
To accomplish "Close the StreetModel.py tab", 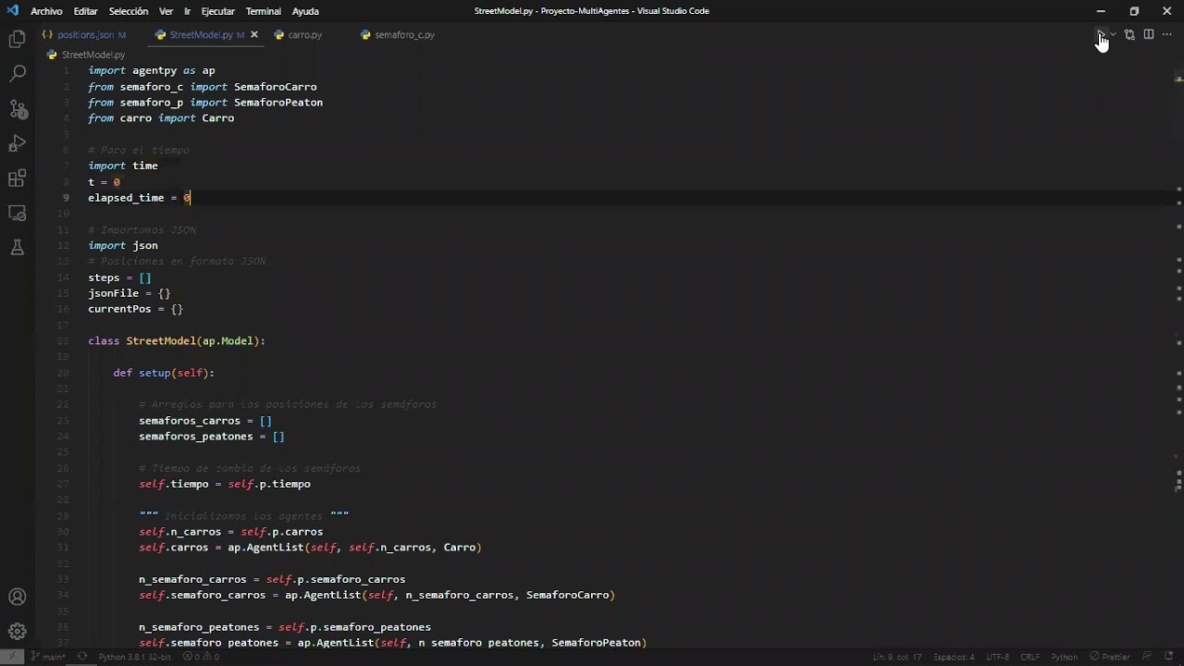I will coord(254,34).
